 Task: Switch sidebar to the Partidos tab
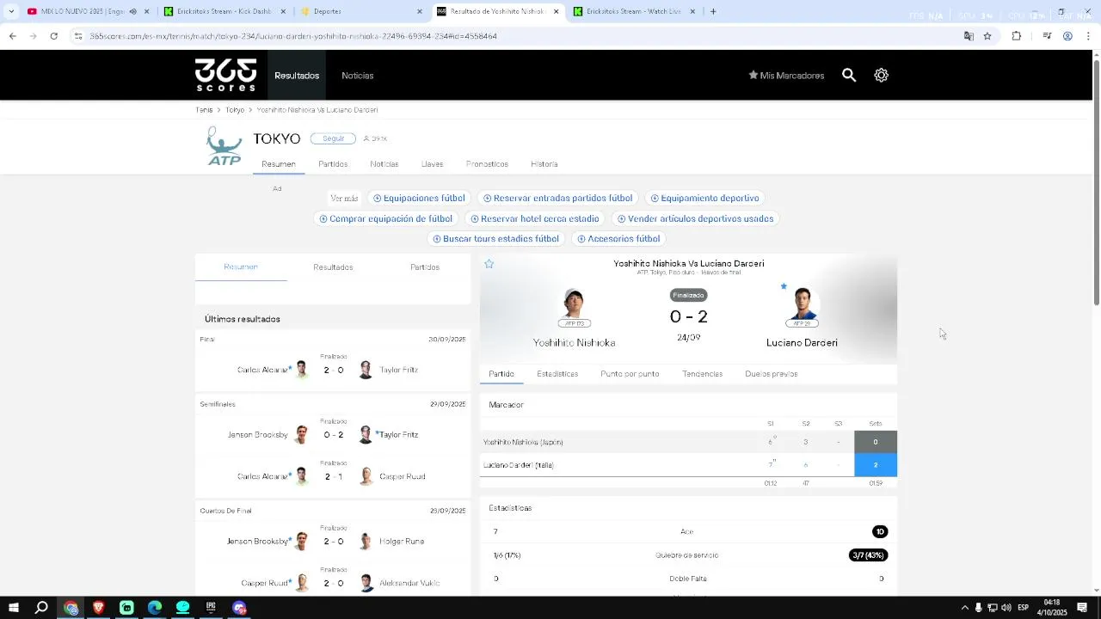(425, 267)
